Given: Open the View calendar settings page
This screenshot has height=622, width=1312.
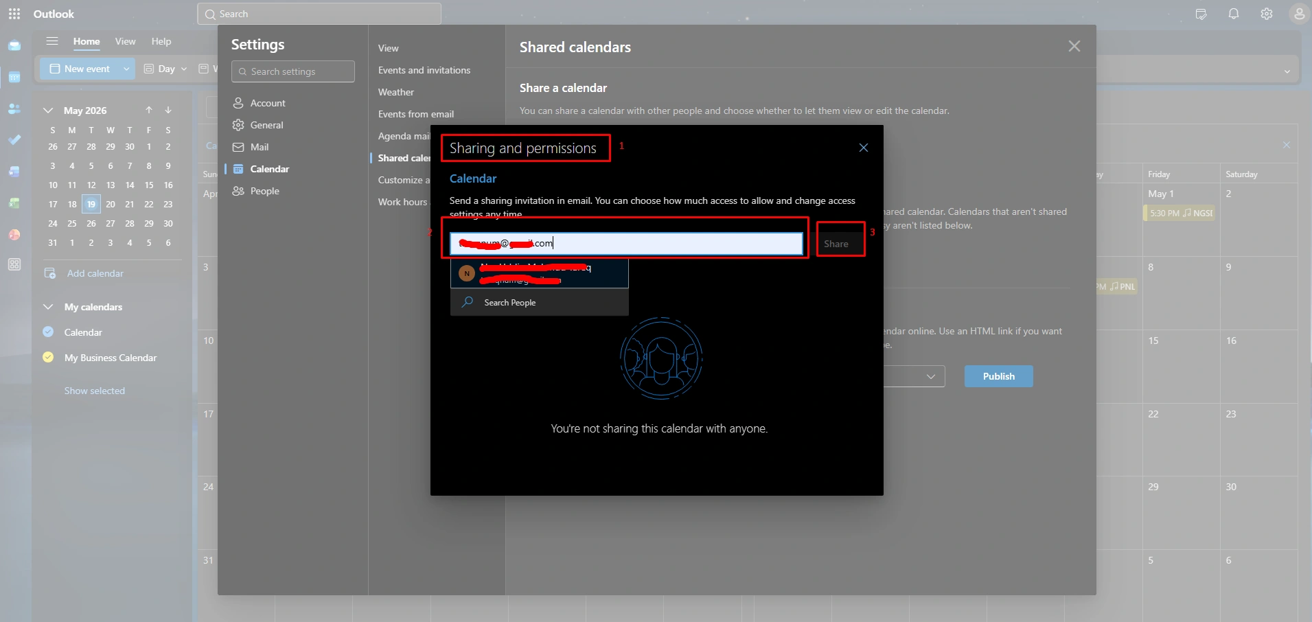Looking at the screenshot, I should coord(388,48).
